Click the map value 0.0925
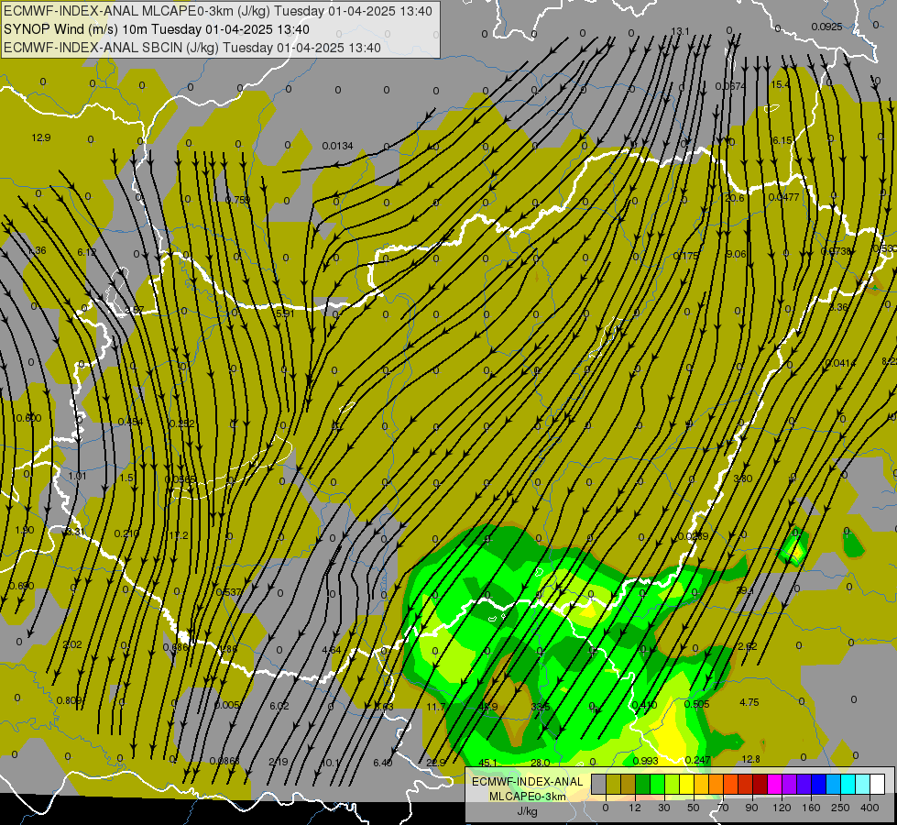 tap(826, 27)
